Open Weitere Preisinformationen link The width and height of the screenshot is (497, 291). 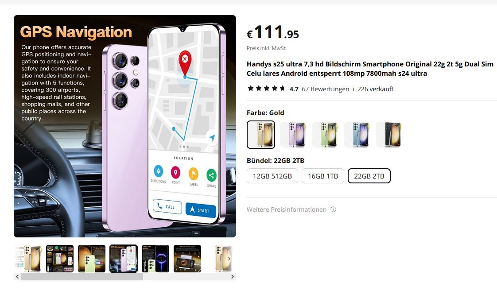click(x=287, y=210)
